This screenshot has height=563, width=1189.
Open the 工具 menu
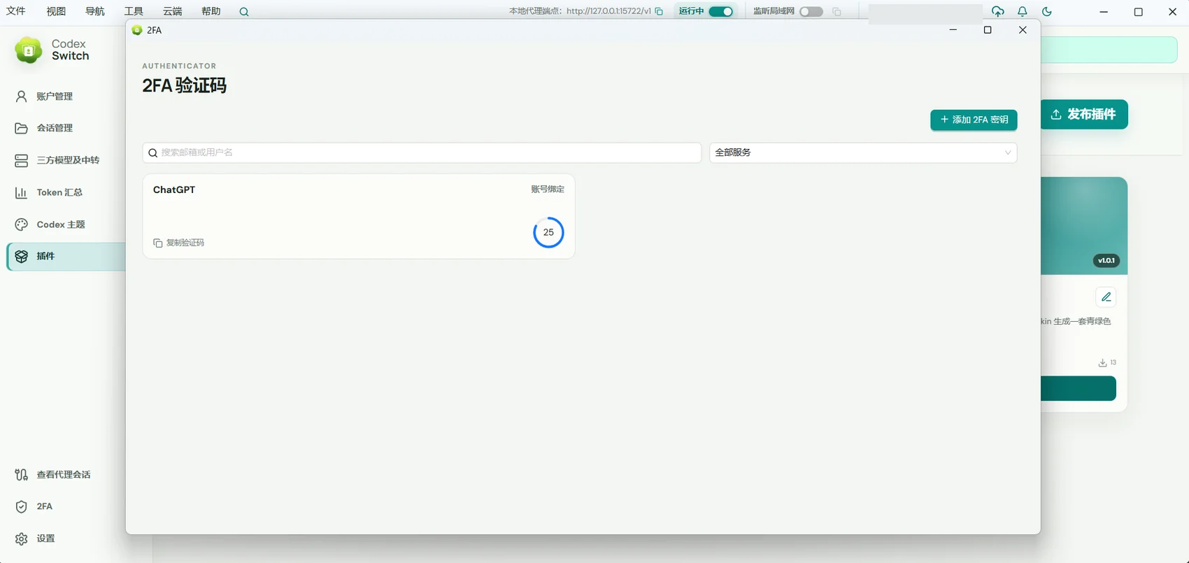pyautogui.click(x=134, y=11)
